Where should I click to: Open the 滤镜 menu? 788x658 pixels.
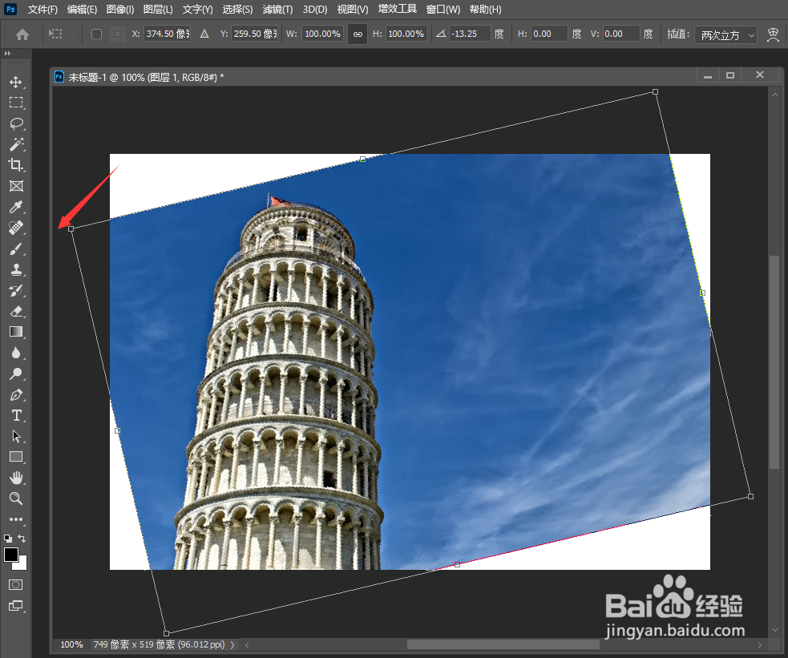pos(277,10)
